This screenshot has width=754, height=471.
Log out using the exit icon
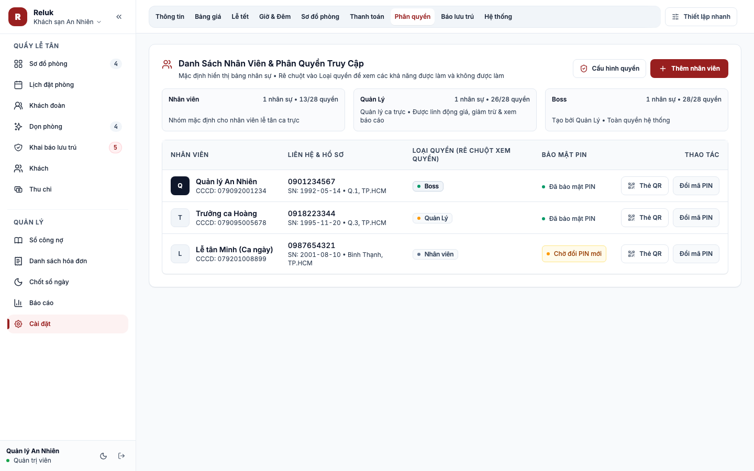point(121,456)
